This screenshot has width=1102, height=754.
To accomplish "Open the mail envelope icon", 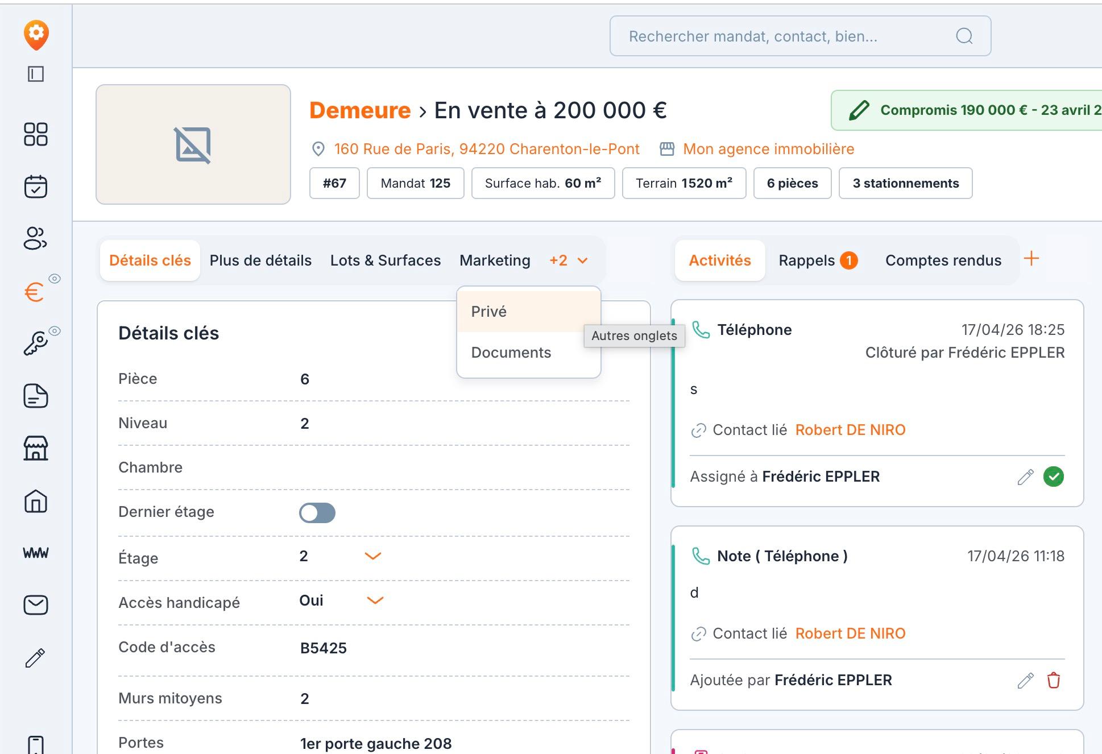I will click(36, 605).
